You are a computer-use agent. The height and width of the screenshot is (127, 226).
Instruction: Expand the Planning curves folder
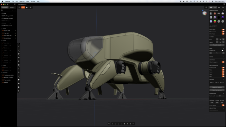(2, 26)
